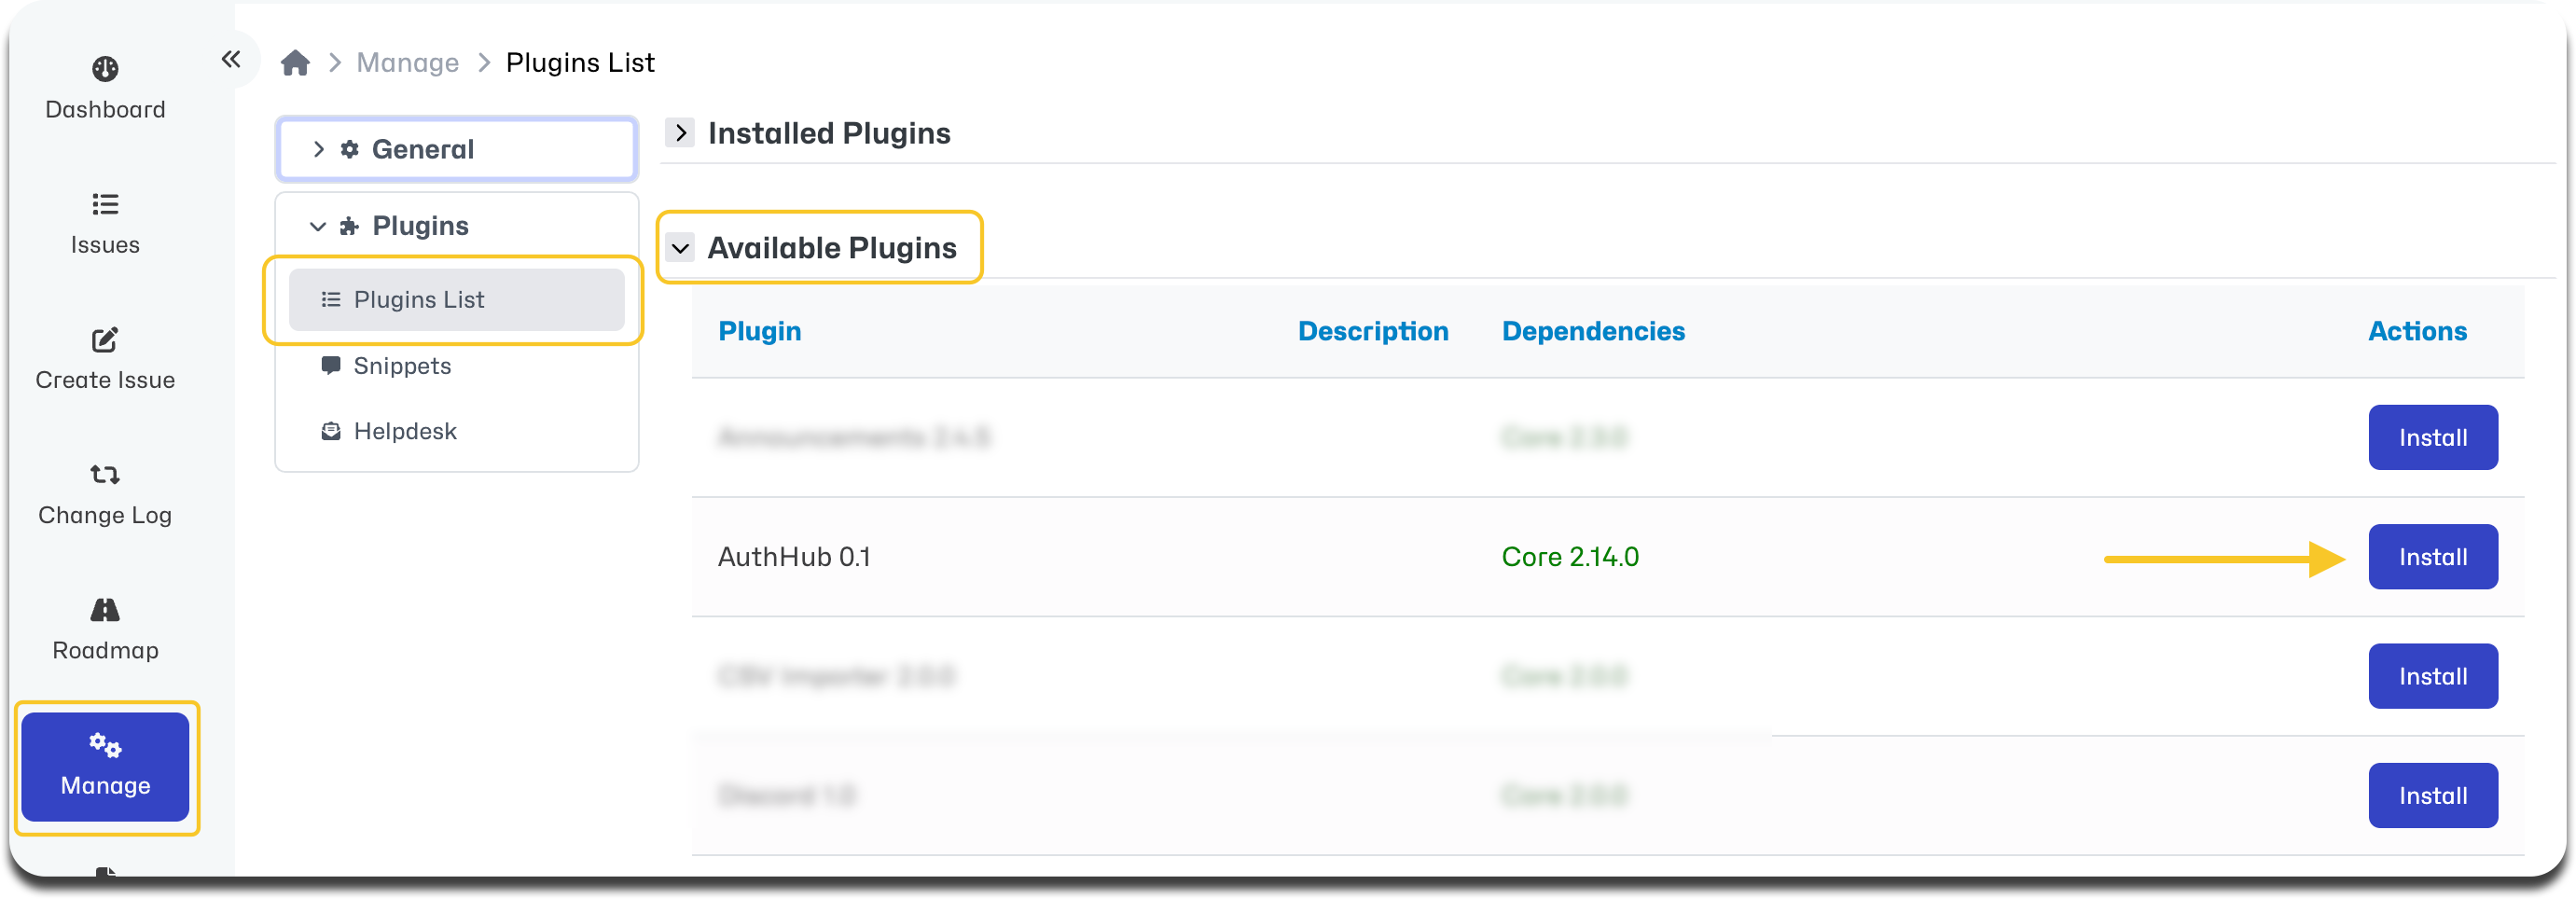The image size is (2576, 899).
Task: Click Install in the bottom plugin row
Action: click(2432, 796)
